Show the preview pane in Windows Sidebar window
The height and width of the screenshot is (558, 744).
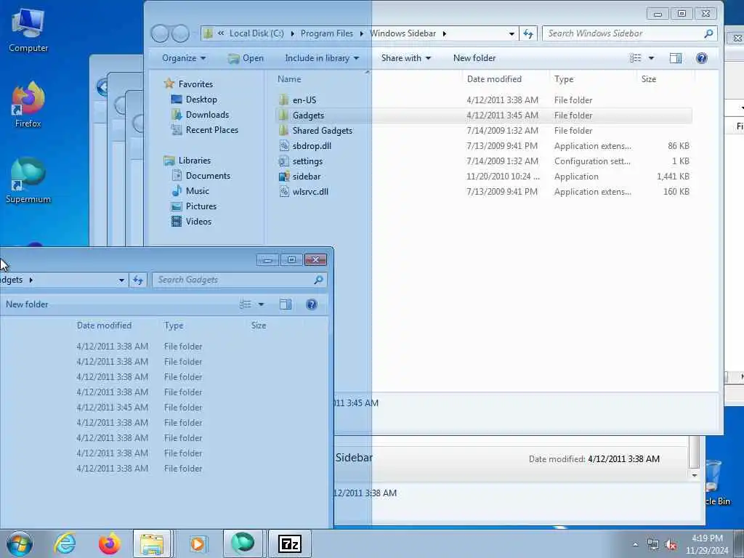click(x=675, y=58)
